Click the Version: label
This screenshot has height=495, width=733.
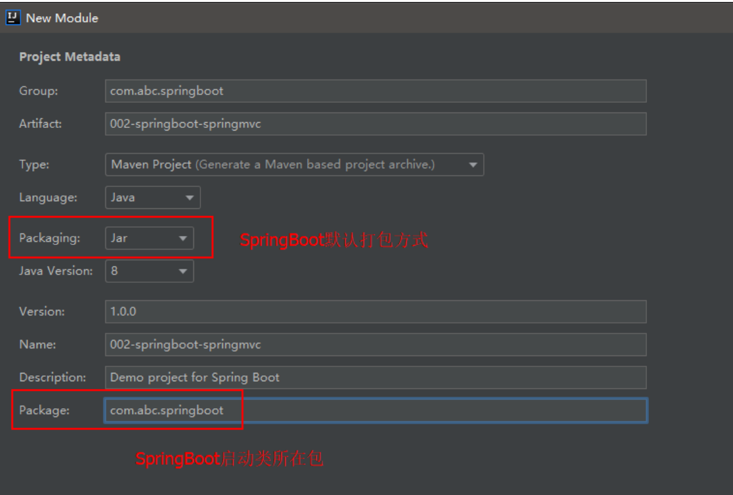pyautogui.click(x=42, y=312)
